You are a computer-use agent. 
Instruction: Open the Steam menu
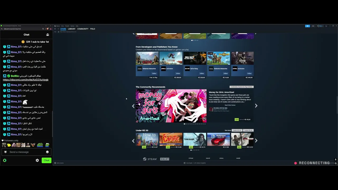58,26
